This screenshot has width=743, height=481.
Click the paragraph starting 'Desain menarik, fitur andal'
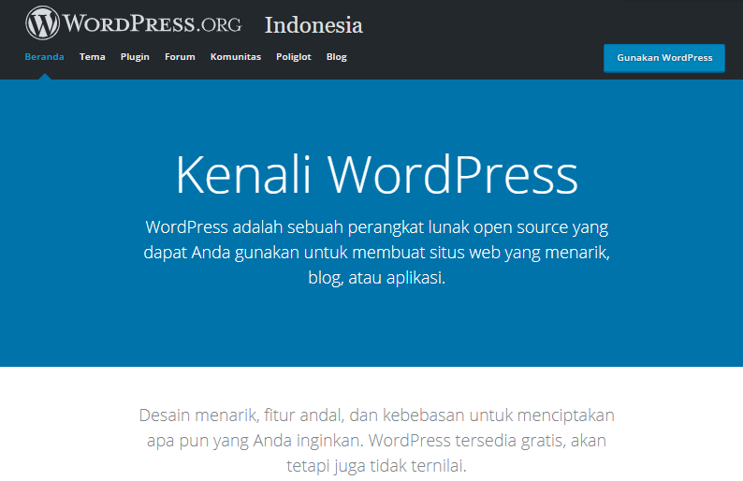point(377,440)
